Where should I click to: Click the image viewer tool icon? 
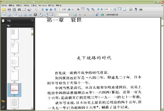click(x=131, y=10)
